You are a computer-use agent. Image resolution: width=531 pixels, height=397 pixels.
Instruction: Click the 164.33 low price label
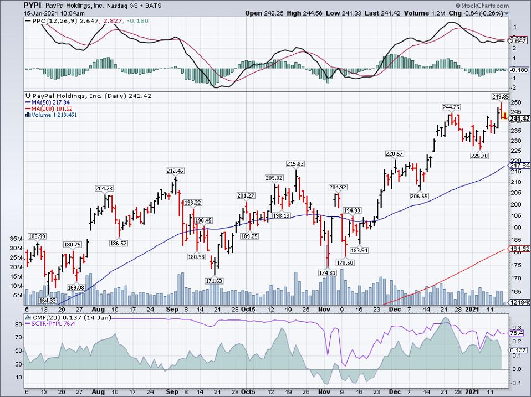pos(48,300)
